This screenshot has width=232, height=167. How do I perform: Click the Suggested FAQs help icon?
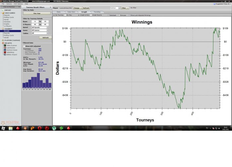tap(214, 4)
